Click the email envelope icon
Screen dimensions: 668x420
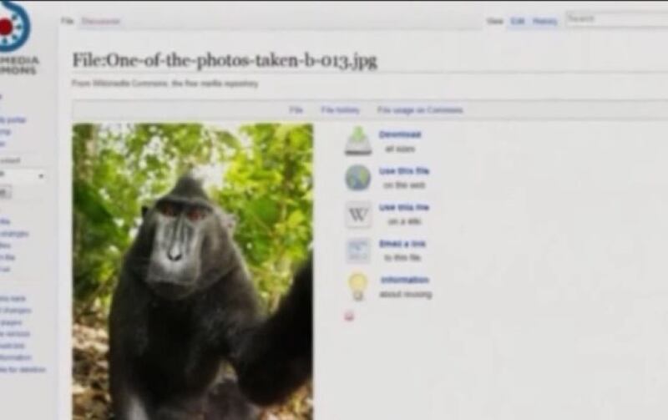(358, 250)
